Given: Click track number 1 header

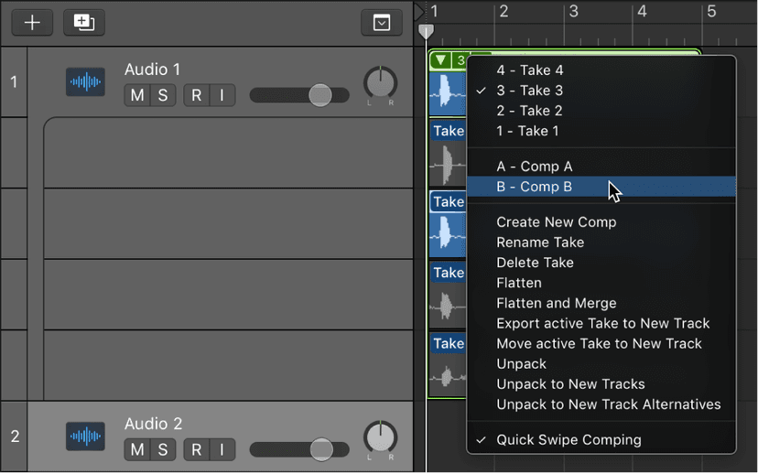Looking at the screenshot, I should pos(14,81).
